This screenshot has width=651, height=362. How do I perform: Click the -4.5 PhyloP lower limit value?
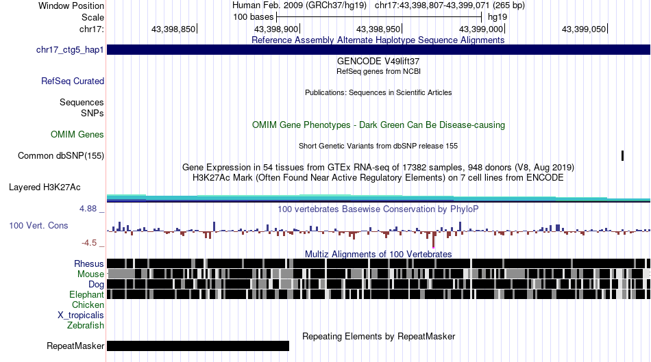[x=89, y=242]
